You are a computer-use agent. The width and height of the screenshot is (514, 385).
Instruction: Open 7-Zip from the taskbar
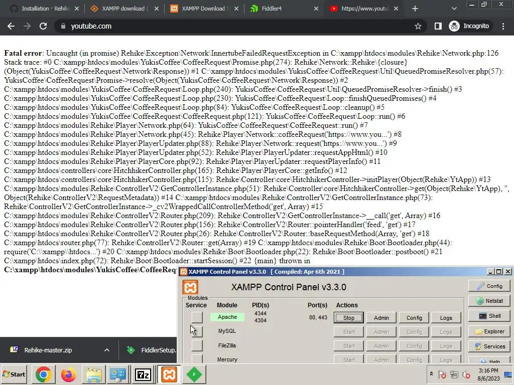[x=143, y=374]
